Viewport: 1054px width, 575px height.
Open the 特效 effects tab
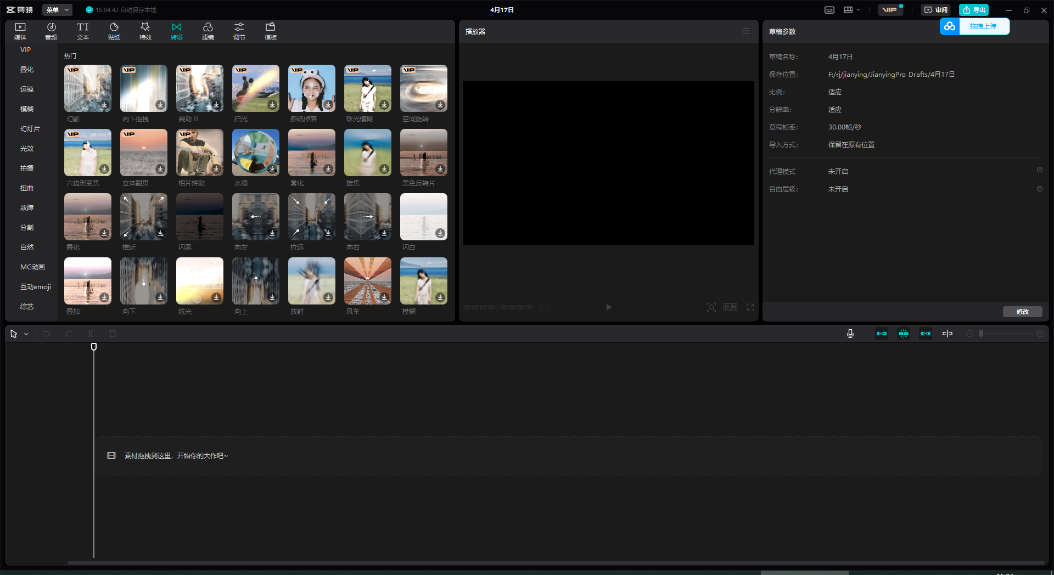click(x=145, y=31)
